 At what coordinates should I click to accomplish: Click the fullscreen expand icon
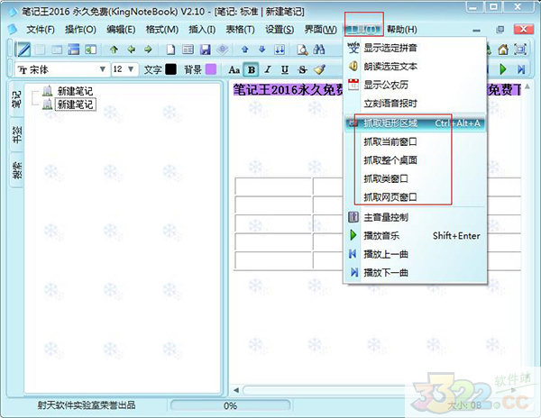[x=520, y=50]
